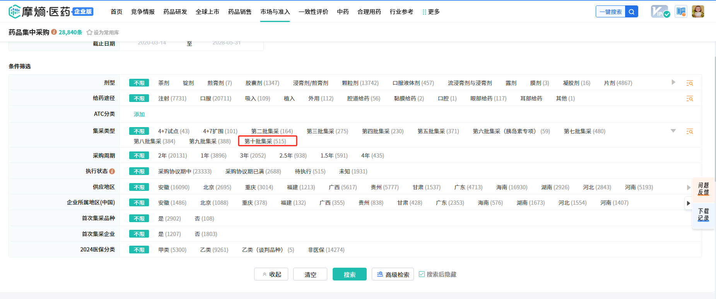Image resolution: width=716 pixels, height=299 pixels.
Task: Click the 清空 button
Action: [310, 274]
